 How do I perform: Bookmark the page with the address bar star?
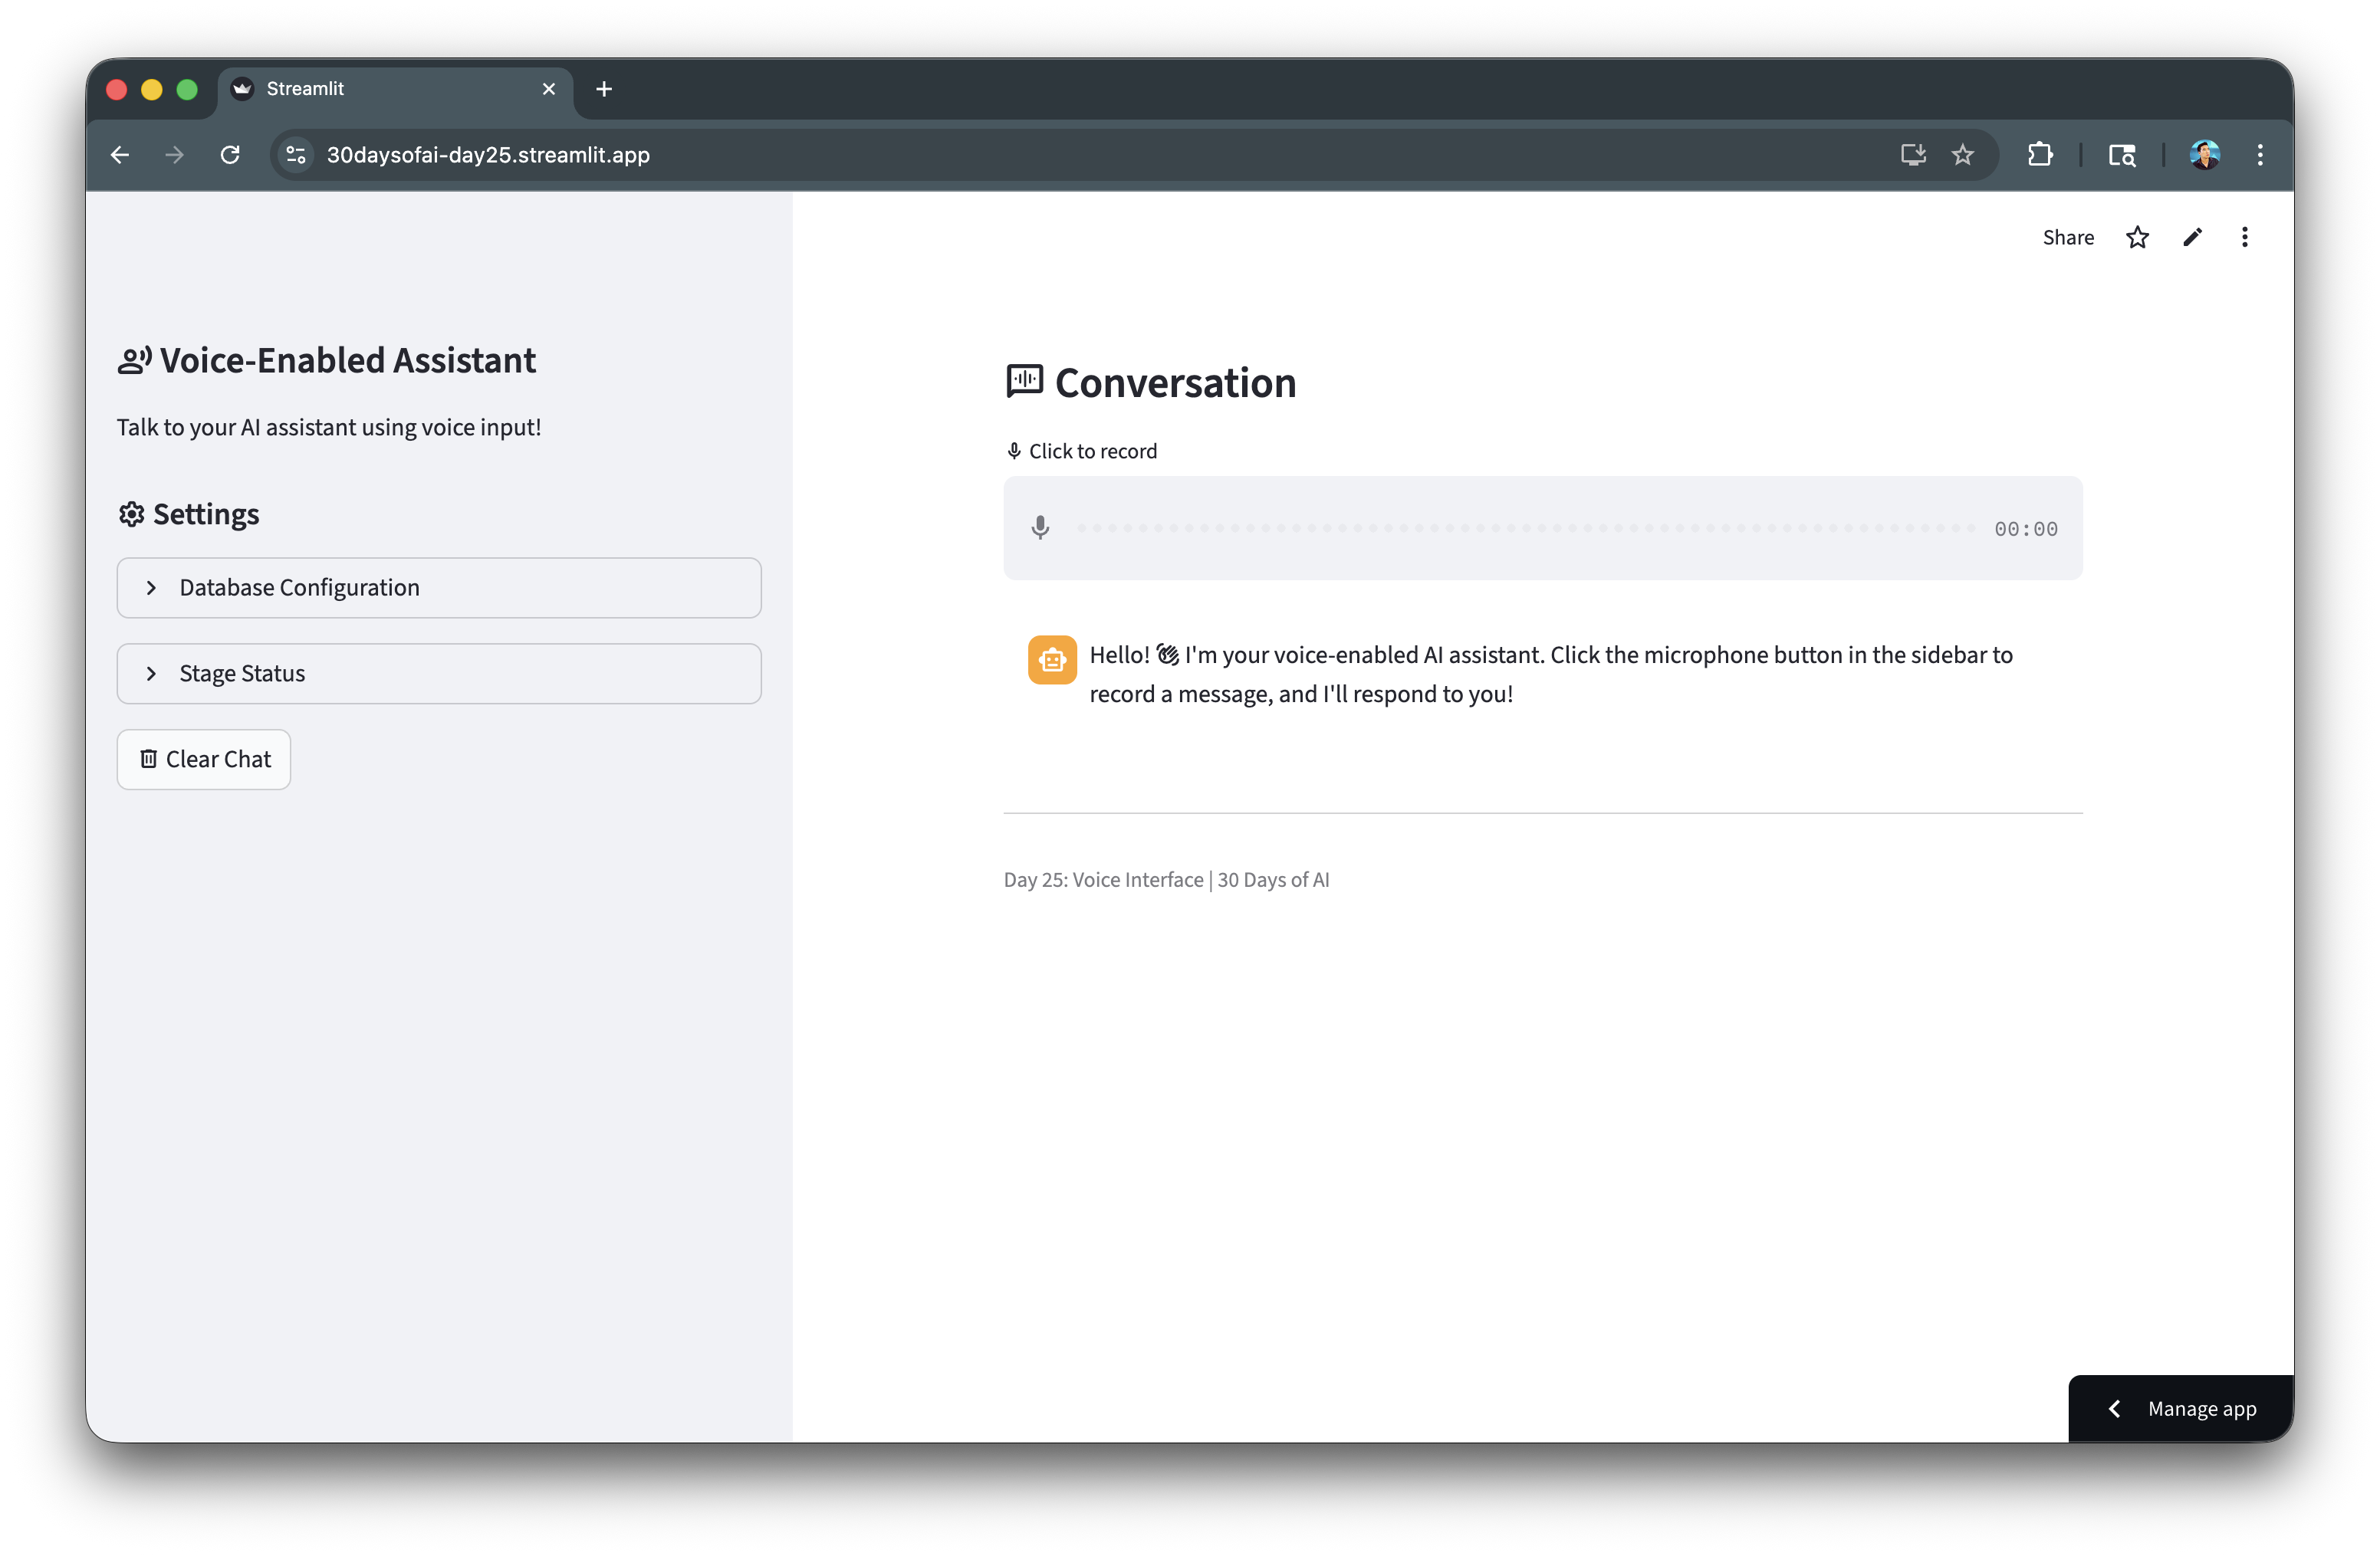point(1963,155)
